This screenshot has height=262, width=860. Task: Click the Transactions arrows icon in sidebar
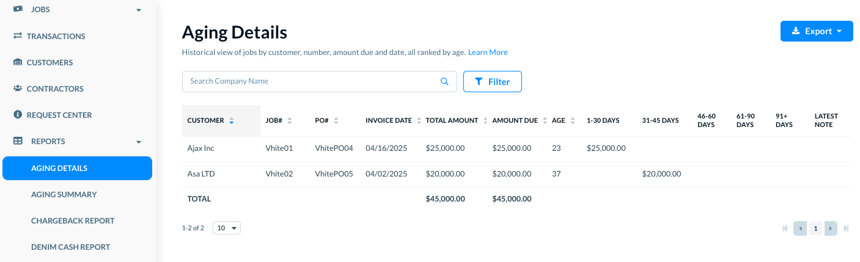(x=18, y=36)
